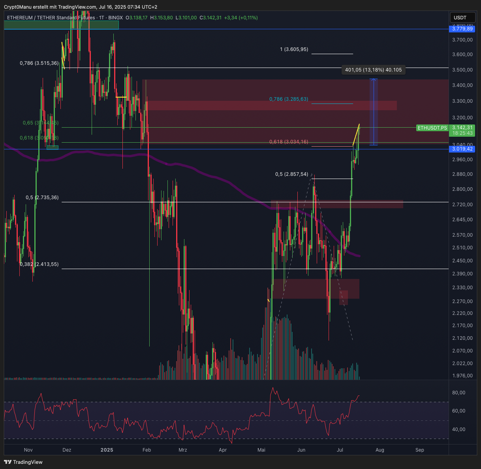Click the 3.700,00 price axis label

[x=462, y=40]
